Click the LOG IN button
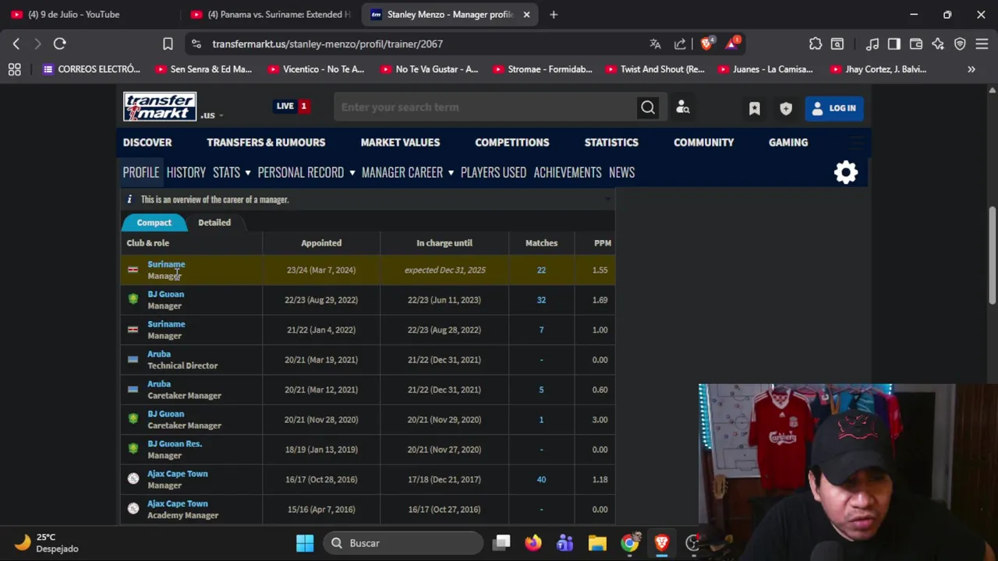 pos(833,108)
